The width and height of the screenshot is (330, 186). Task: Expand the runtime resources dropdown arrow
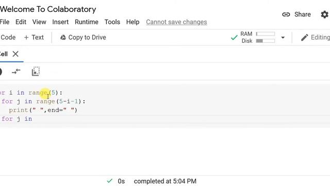click(283, 38)
